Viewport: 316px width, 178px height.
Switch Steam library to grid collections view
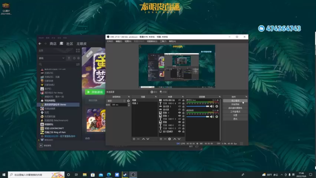point(78,51)
